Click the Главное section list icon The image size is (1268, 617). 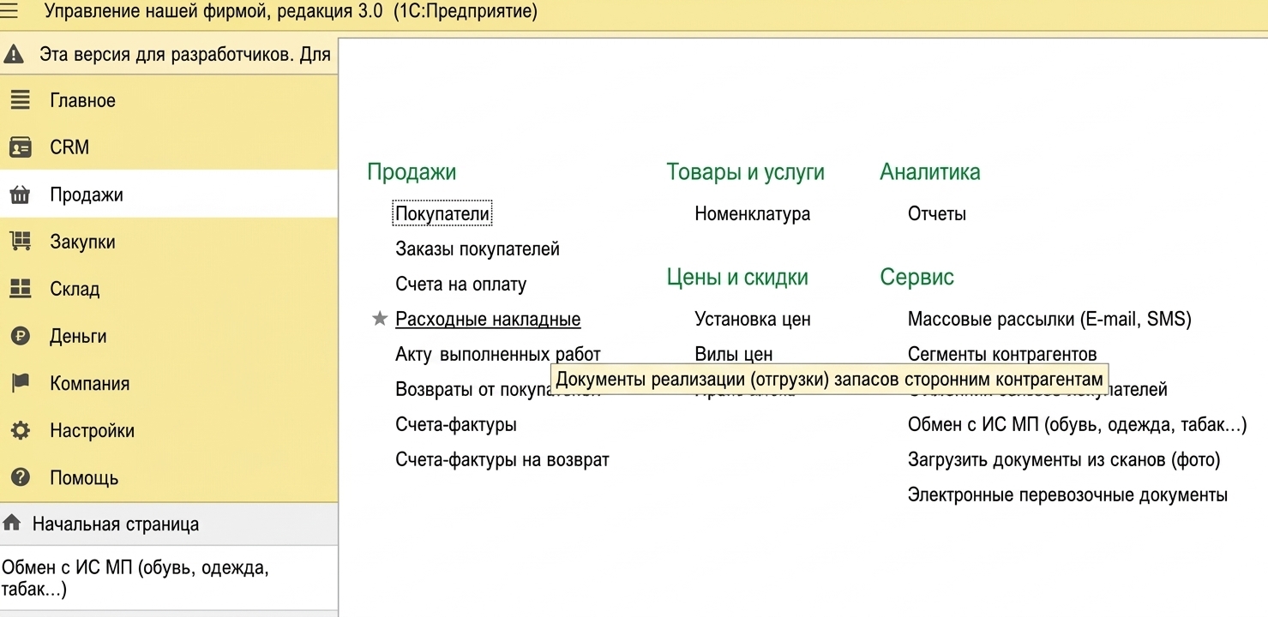click(x=20, y=100)
